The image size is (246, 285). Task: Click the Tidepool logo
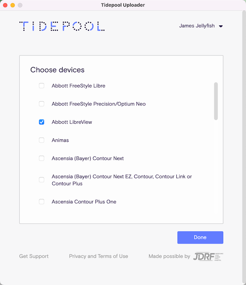pyautogui.click(x=62, y=26)
